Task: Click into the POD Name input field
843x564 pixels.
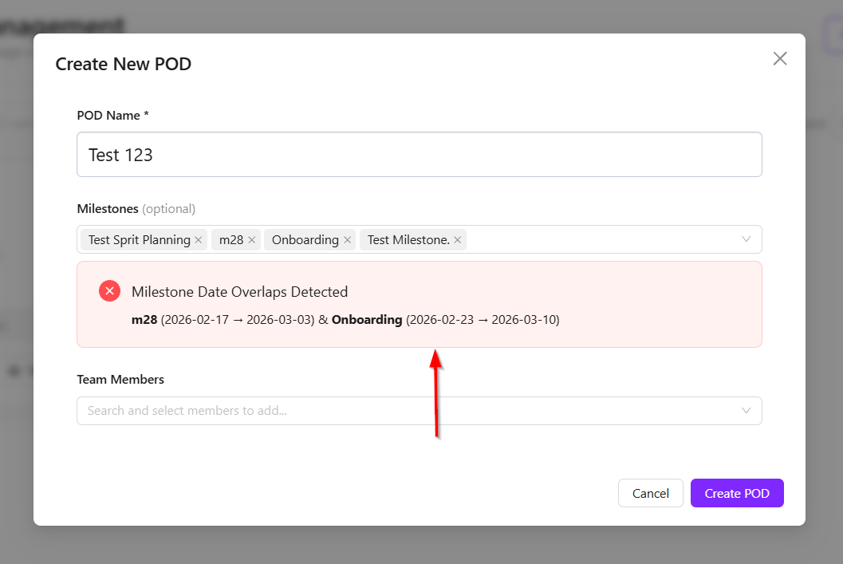Action: point(419,155)
